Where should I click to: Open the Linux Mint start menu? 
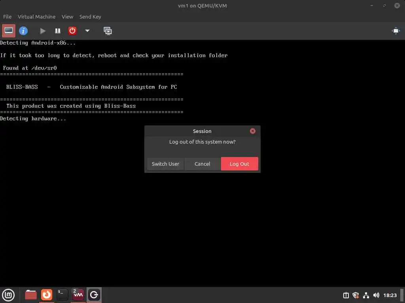(x=8, y=295)
